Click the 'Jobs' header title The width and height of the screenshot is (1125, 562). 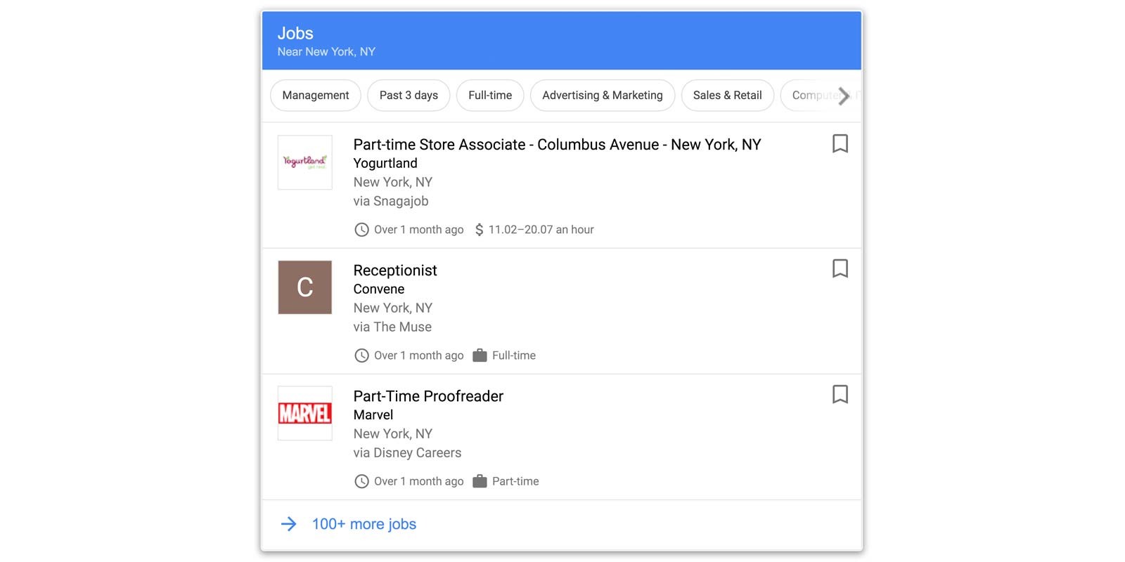[x=295, y=33]
